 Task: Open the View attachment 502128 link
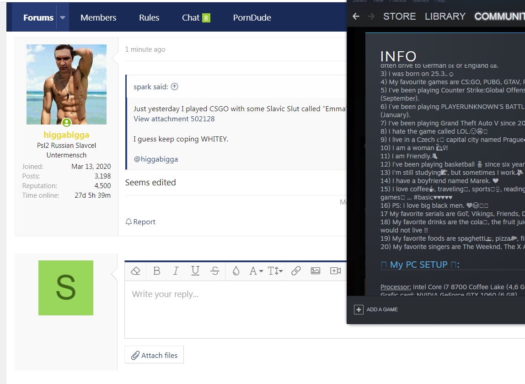(174, 119)
